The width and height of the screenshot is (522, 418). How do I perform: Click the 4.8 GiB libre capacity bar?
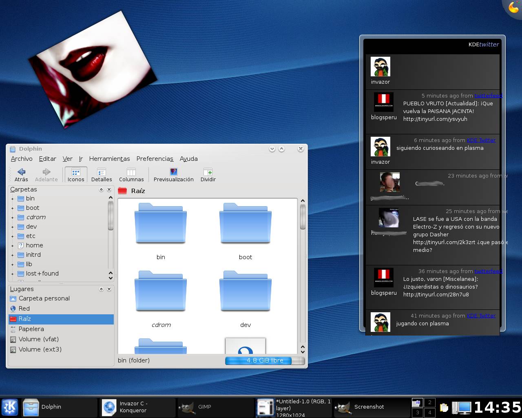[x=265, y=360]
